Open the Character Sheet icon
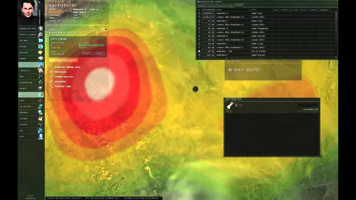 pyautogui.click(x=41, y=29)
